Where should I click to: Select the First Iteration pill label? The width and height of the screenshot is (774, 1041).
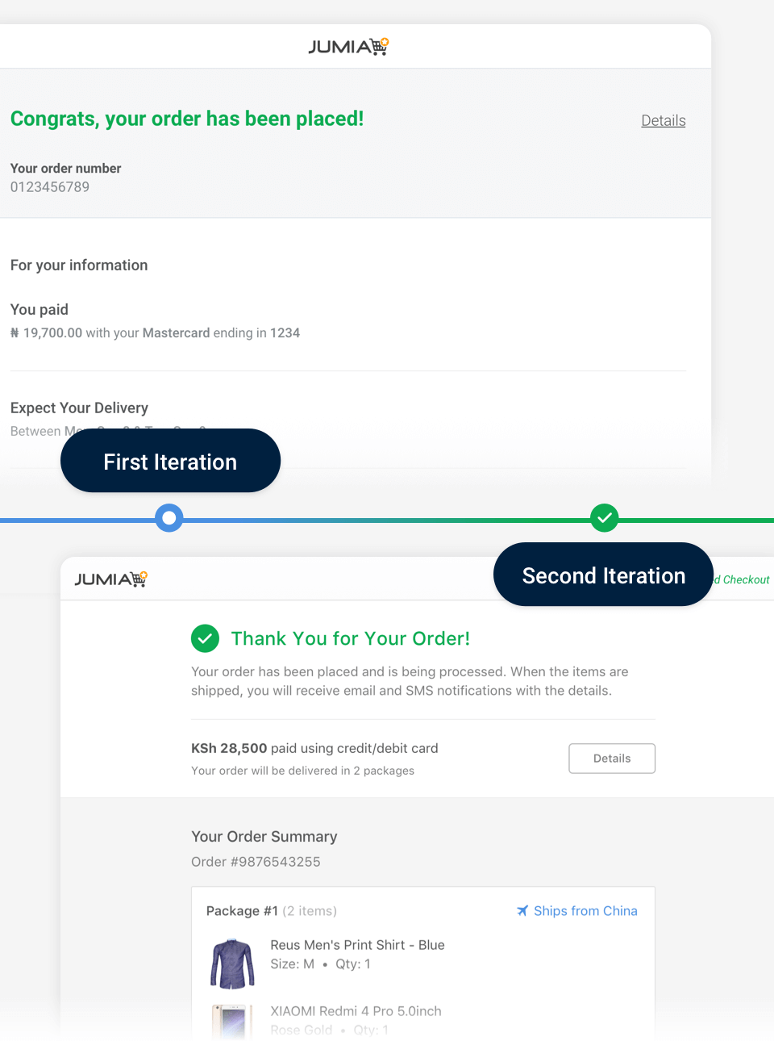point(169,461)
